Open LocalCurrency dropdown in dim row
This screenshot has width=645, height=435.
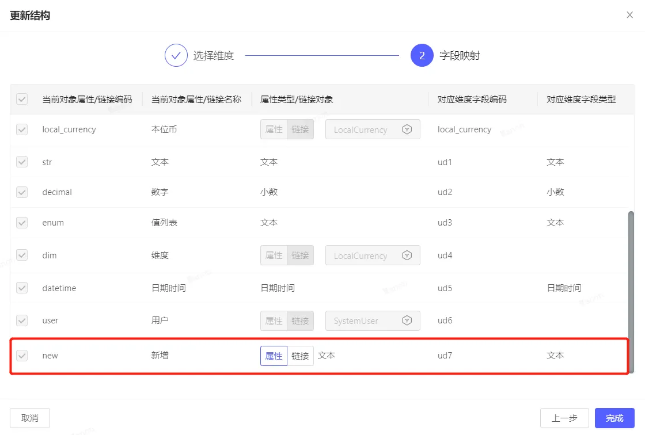[x=373, y=255]
